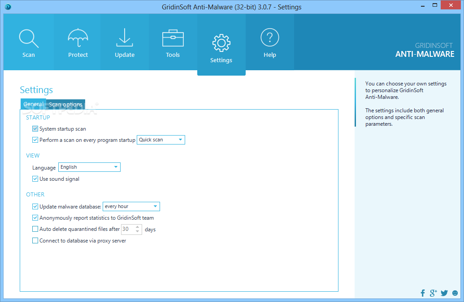Open the Settings gear section
464x302 pixels.
click(221, 45)
